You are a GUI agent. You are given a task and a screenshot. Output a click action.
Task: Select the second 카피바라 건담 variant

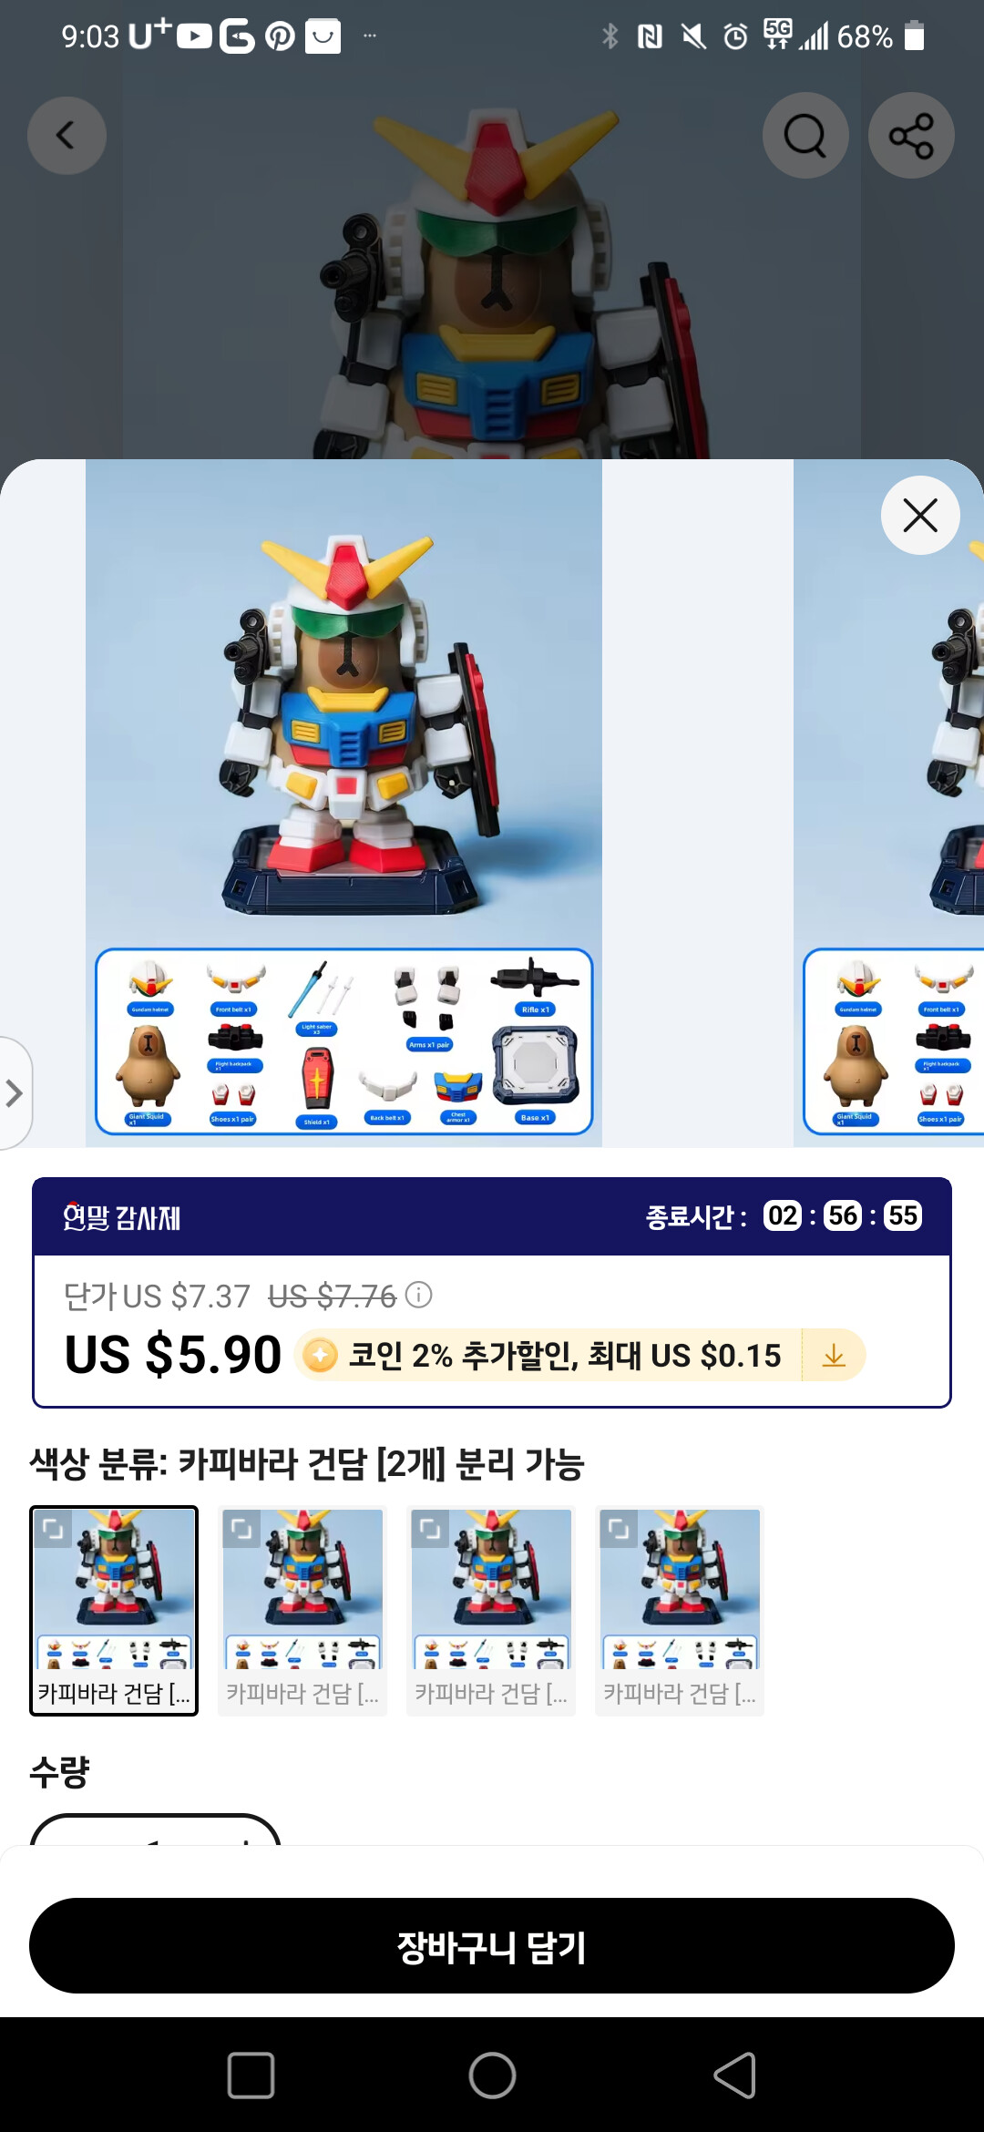(302, 1611)
